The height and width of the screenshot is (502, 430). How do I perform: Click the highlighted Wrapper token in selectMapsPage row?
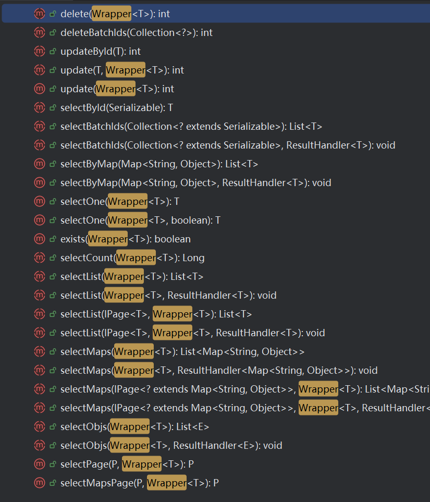click(166, 483)
